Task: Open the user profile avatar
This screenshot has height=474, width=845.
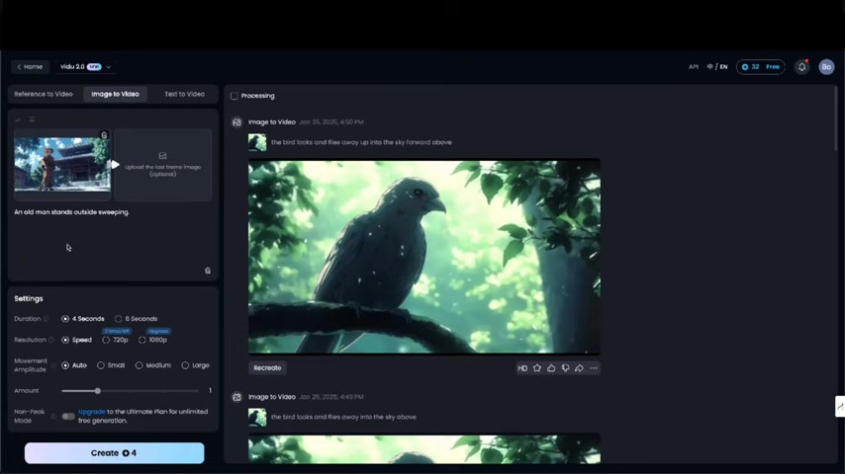Action: point(826,67)
